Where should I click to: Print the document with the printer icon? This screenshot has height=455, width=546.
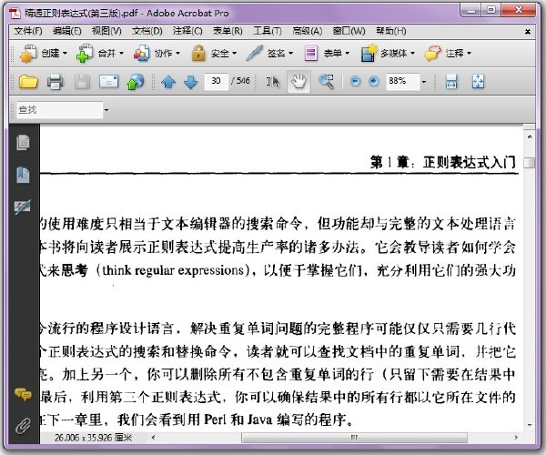coord(55,82)
